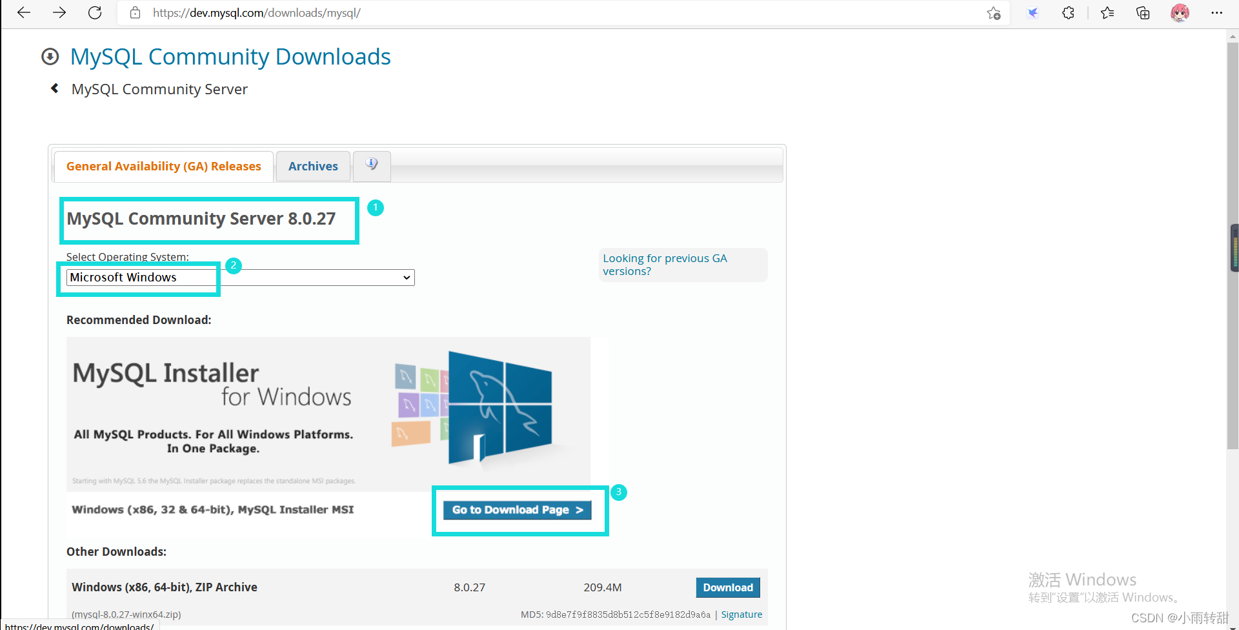Image resolution: width=1239 pixels, height=630 pixels.
Task: Click MySQL Installer for Windows banner
Action: click(x=328, y=414)
